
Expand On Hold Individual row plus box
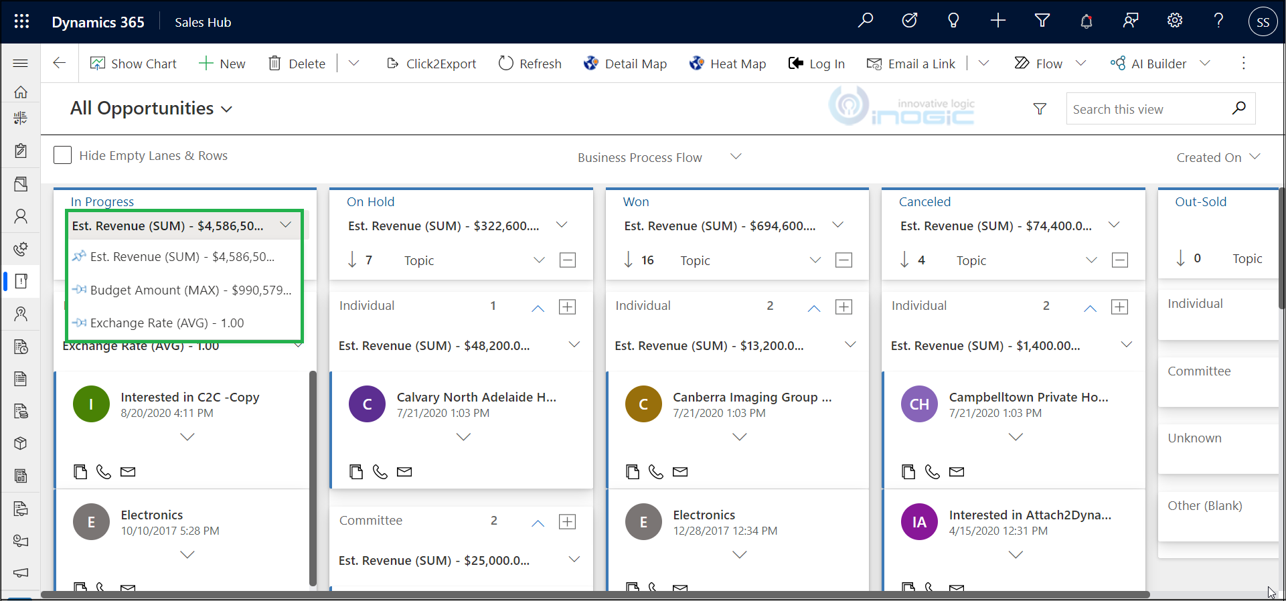(x=568, y=307)
